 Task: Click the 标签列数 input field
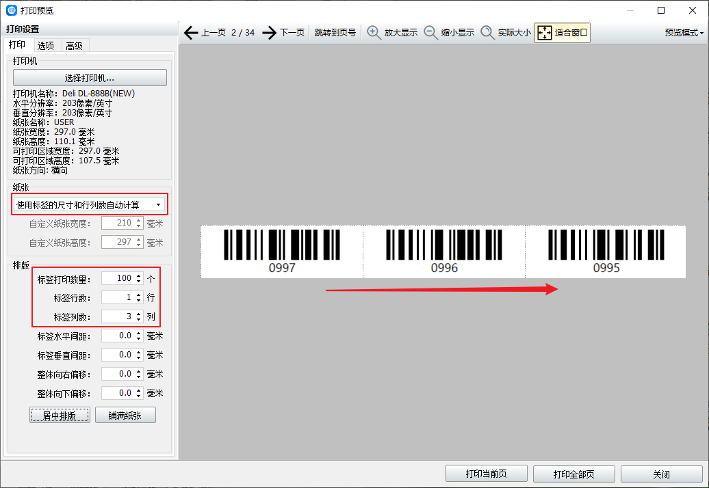click(x=118, y=316)
